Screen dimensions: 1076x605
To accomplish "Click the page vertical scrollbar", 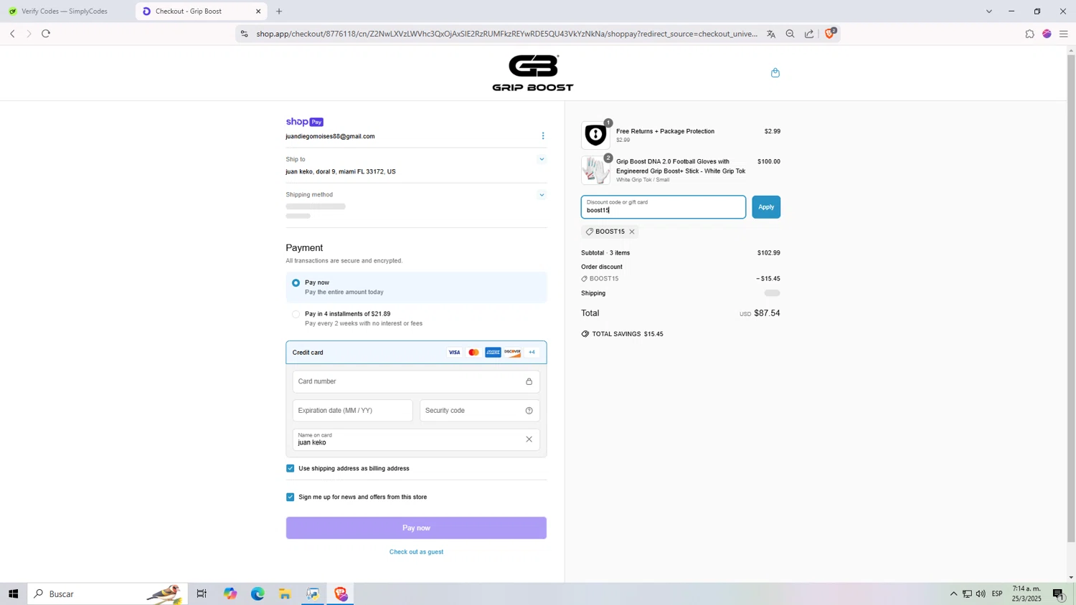I will pos(1071,297).
